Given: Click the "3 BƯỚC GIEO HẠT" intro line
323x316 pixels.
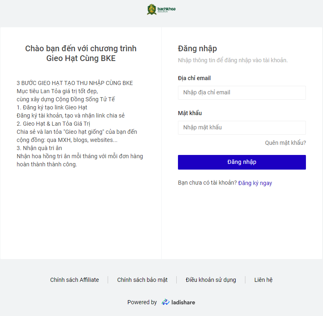Looking at the screenshot, I should pos(75,83).
